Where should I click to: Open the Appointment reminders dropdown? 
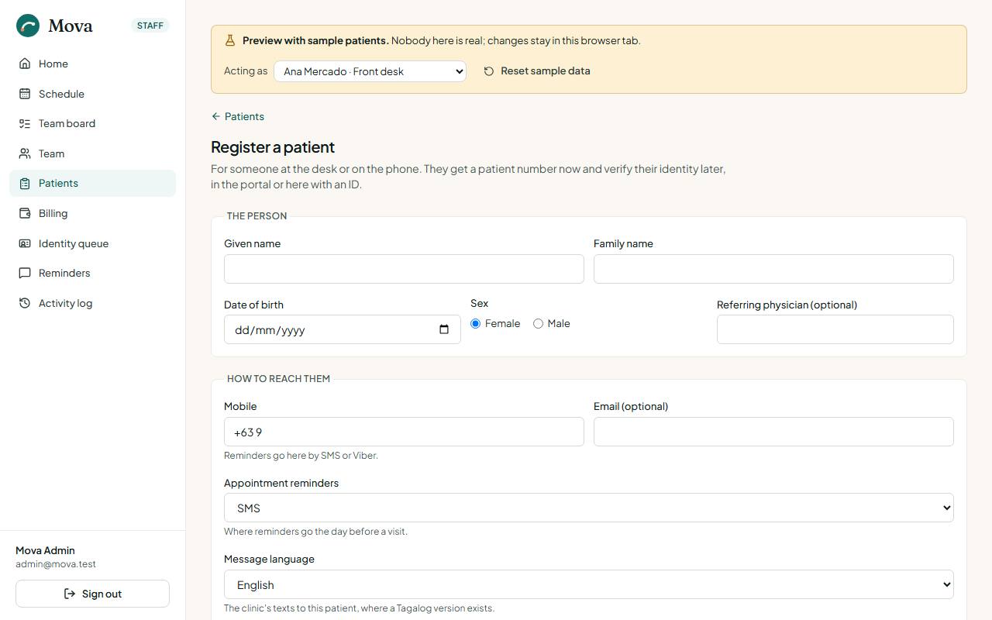(x=589, y=508)
